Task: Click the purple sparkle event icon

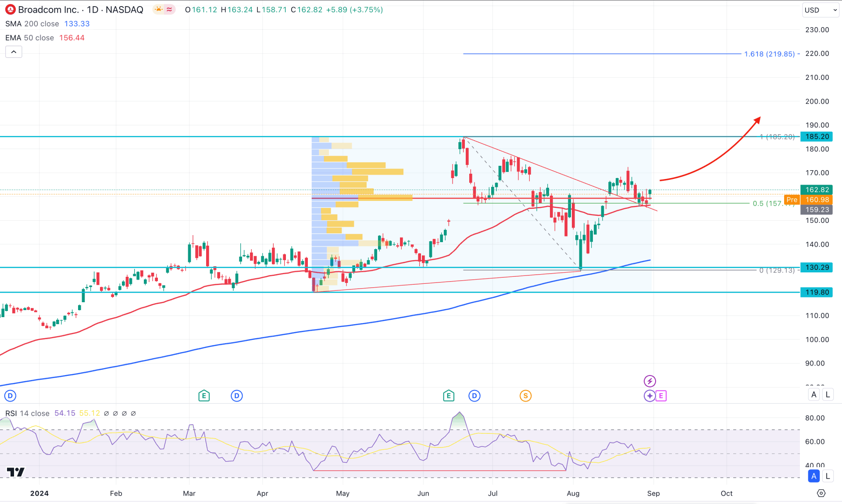Action: [x=649, y=396]
